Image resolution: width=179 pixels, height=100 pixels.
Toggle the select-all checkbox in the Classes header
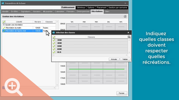54,37
